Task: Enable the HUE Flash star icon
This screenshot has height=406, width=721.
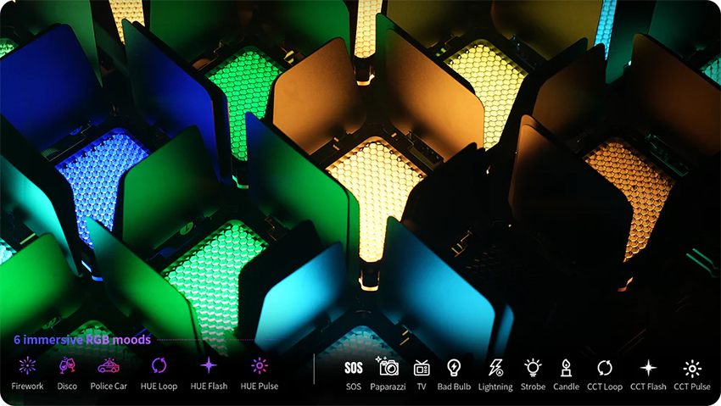Action: point(208,366)
